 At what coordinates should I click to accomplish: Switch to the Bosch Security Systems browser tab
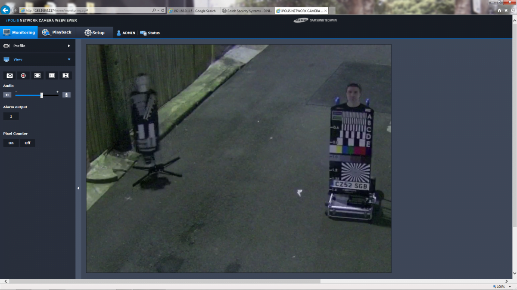(x=247, y=11)
